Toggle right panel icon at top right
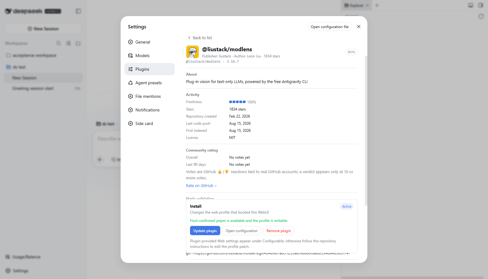The image size is (488, 279). coord(481,5)
